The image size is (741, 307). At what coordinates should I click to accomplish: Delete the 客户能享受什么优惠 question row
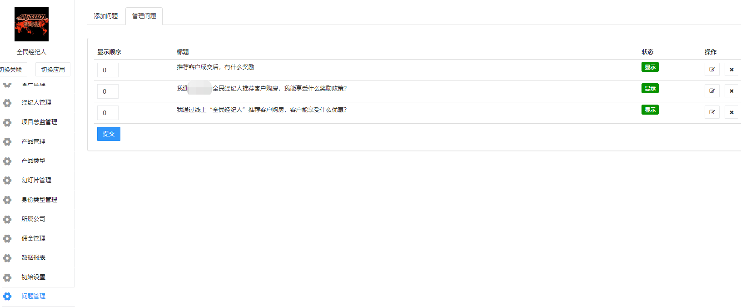pyautogui.click(x=731, y=112)
